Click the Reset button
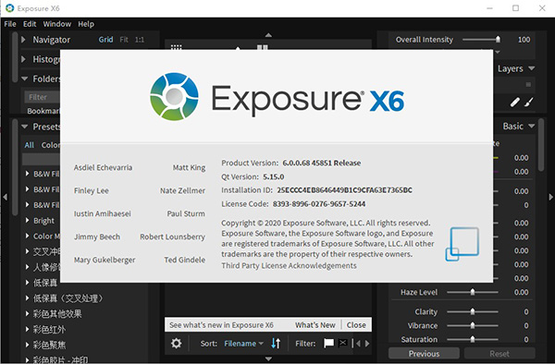555x364 pixels. 499,354
